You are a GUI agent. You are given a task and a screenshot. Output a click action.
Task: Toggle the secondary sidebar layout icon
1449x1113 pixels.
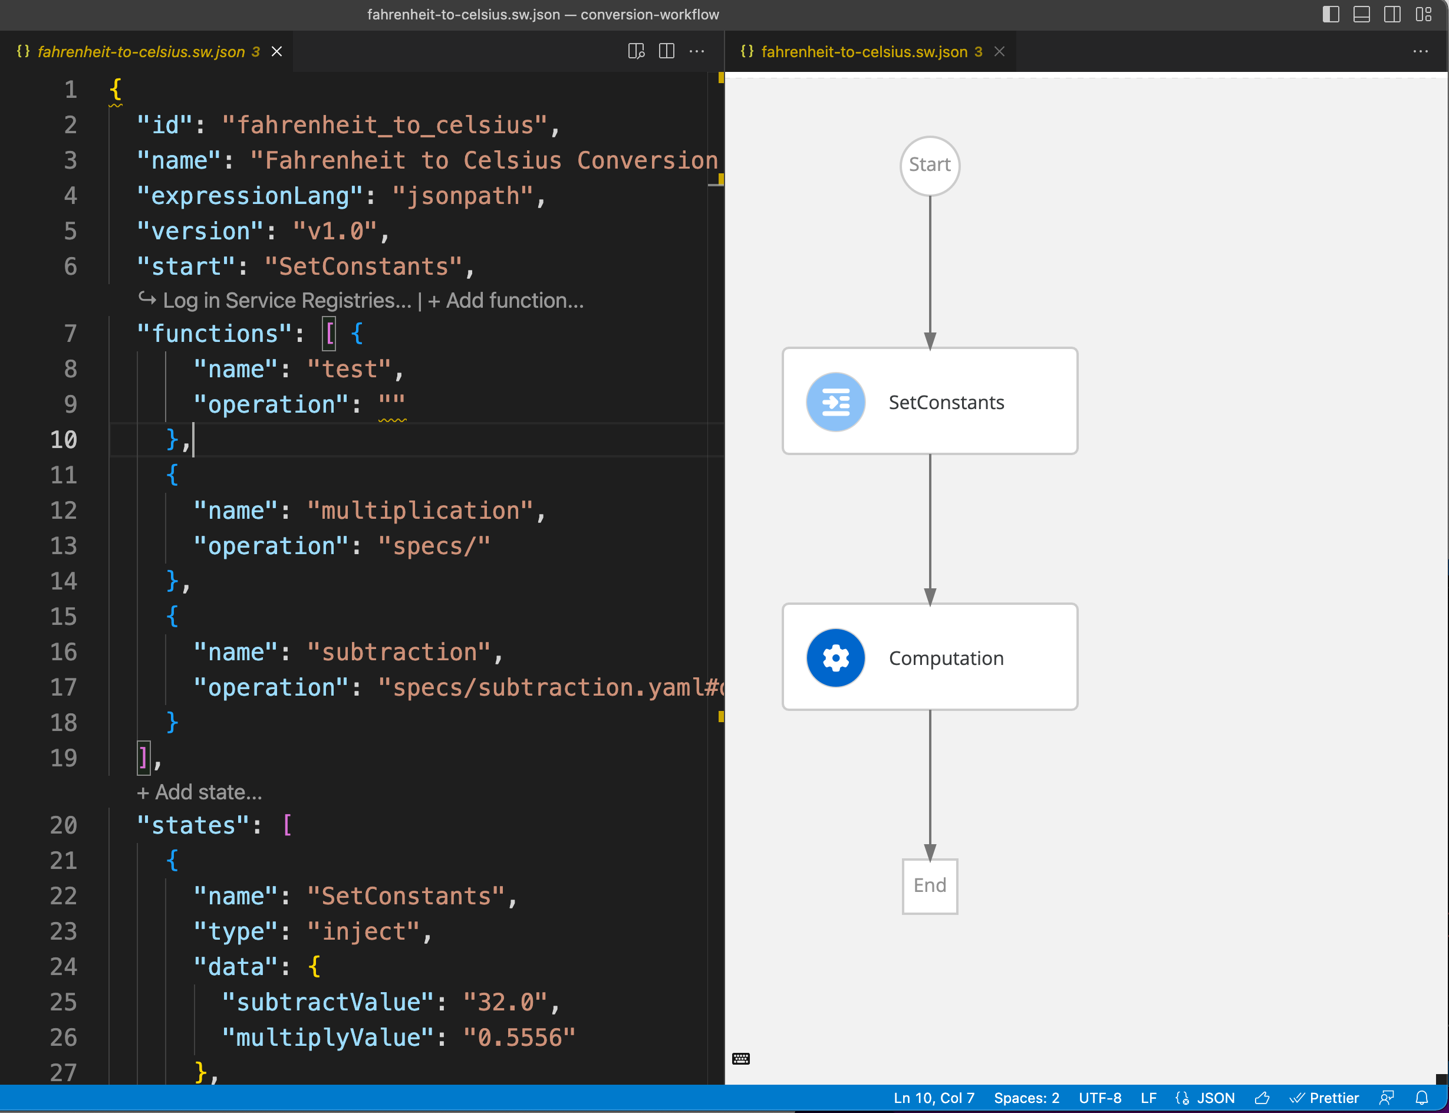click(x=1392, y=14)
